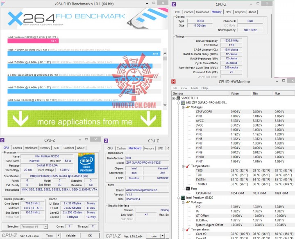Collapse the MSI Z97 GUARD-PRO node
Screen dimensions: 295x239
(178, 103)
